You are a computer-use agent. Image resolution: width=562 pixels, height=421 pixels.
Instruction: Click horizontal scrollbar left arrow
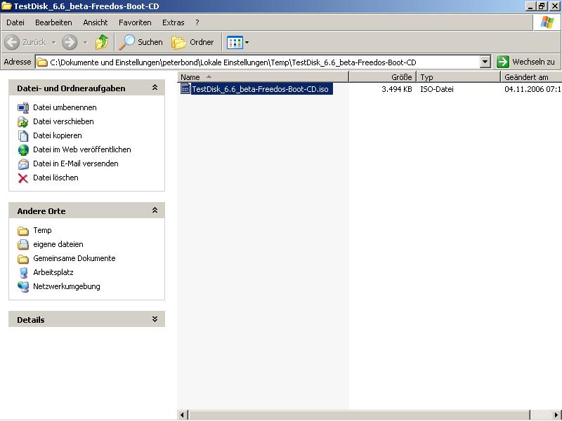click(182, 415)
